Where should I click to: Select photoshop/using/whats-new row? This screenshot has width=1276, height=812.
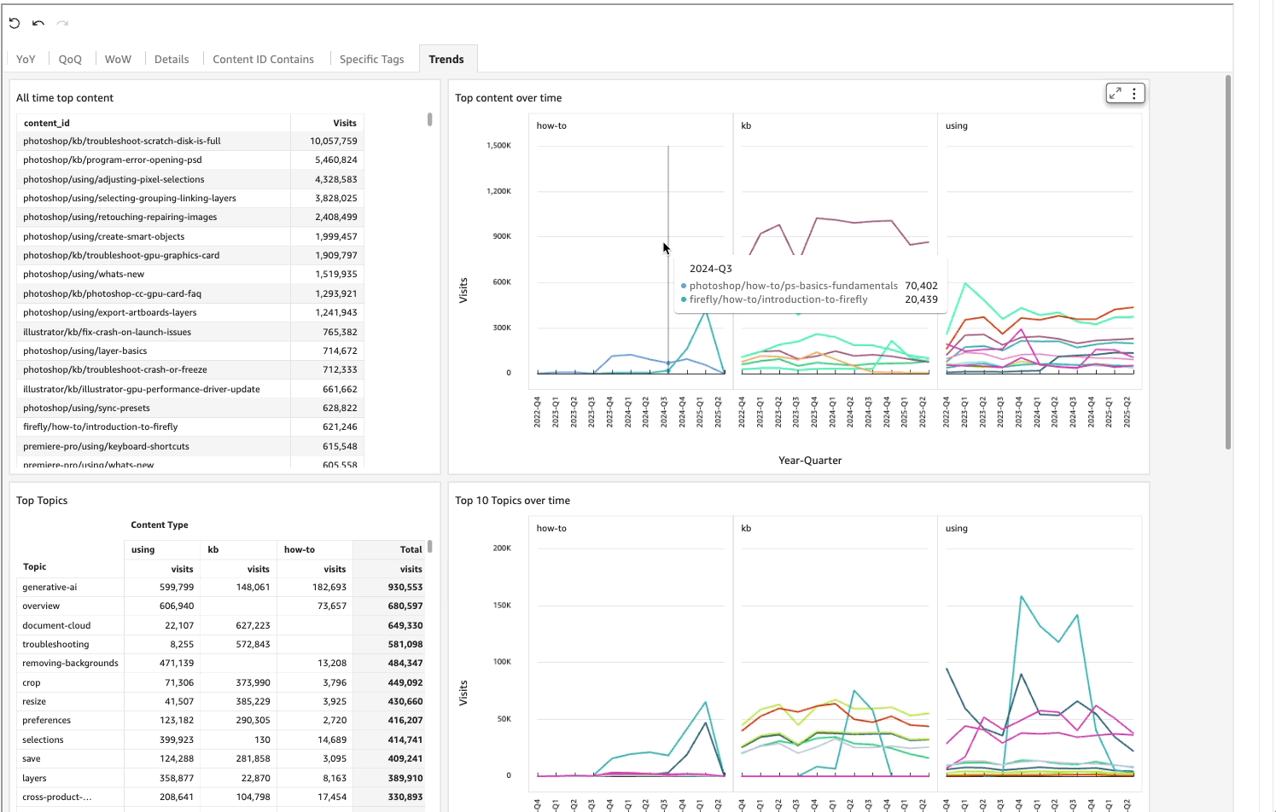point(190,274)
